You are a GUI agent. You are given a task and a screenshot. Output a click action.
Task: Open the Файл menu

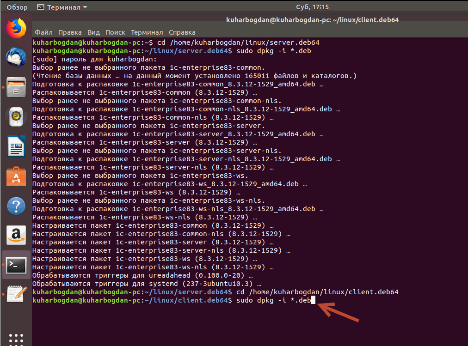[43, 32]
